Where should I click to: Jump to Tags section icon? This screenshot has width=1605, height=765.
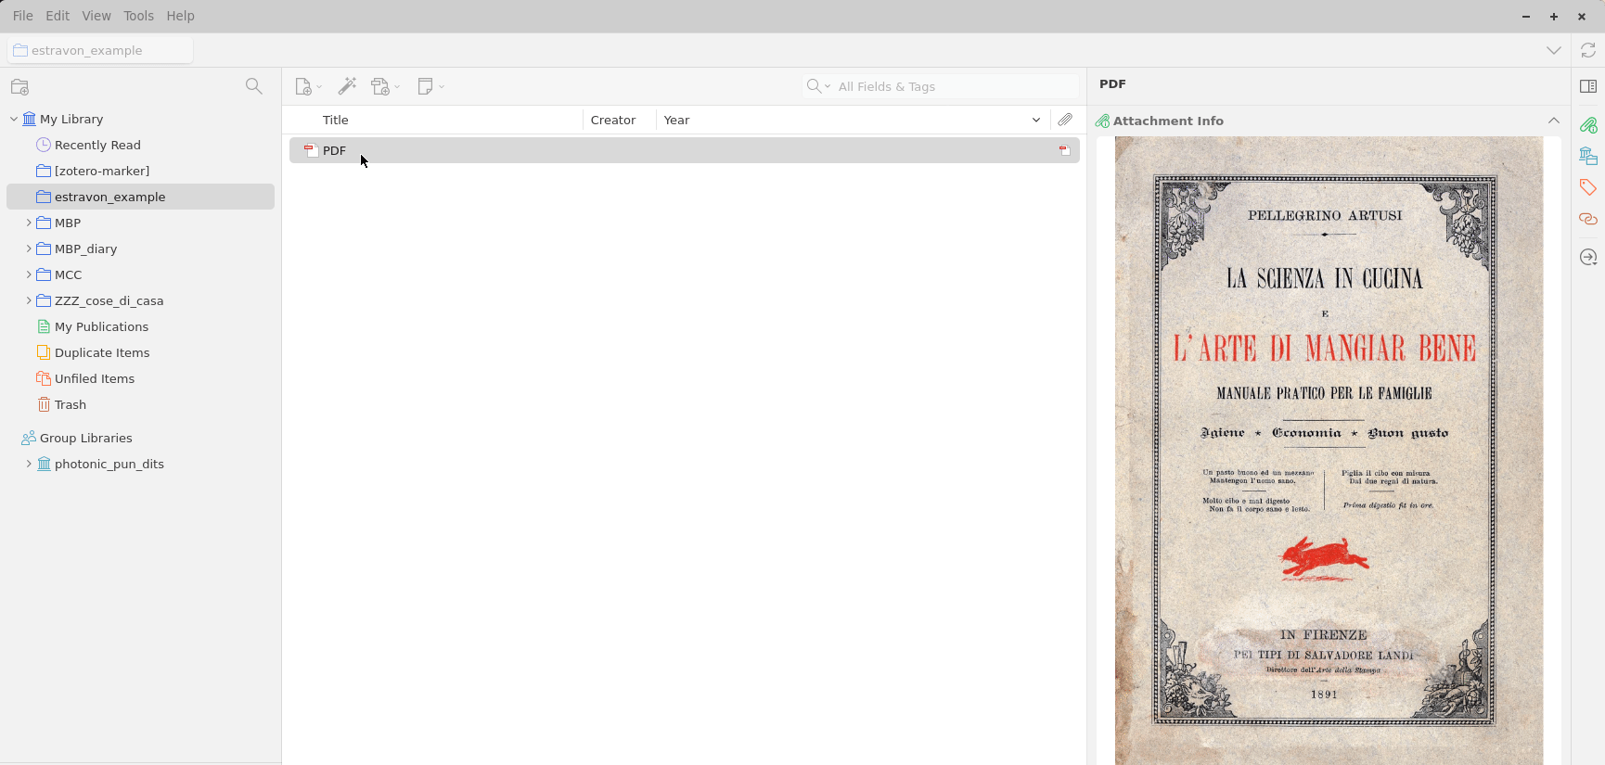(x=1588, y=187)
